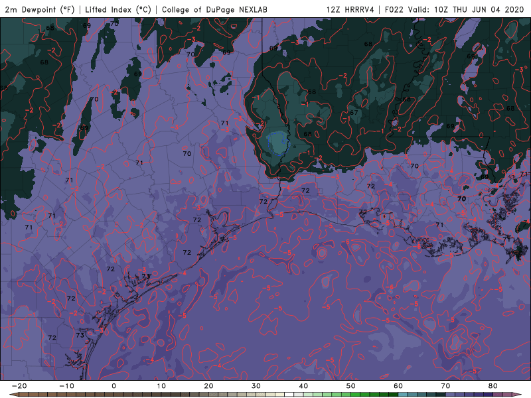Image resolution: width=531 pixels, height=398 pixels.
Task: Click the "0" color bar label
Action: 114,386
